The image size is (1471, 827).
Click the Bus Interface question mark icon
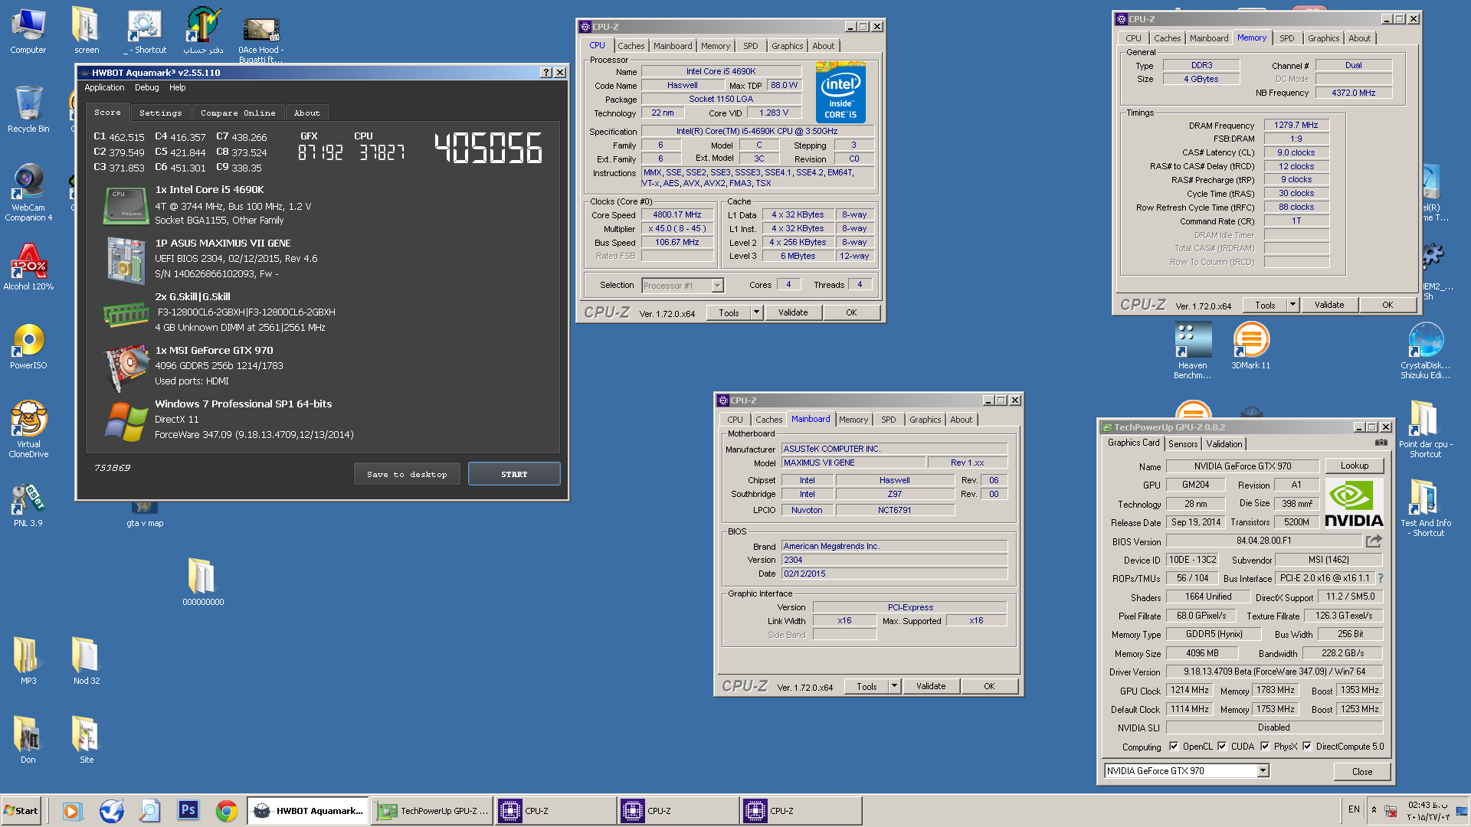[x=1381, y=578]
